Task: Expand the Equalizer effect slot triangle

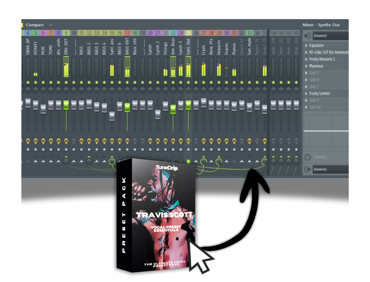Action: (306, 45)
